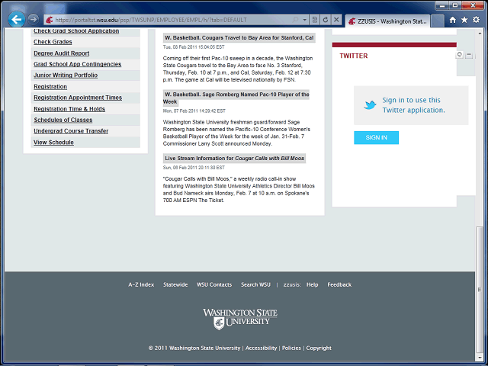The width and height of the screenshot is (488, 366).
Task: Open the A-Z Index footer link
Action: 141,284
